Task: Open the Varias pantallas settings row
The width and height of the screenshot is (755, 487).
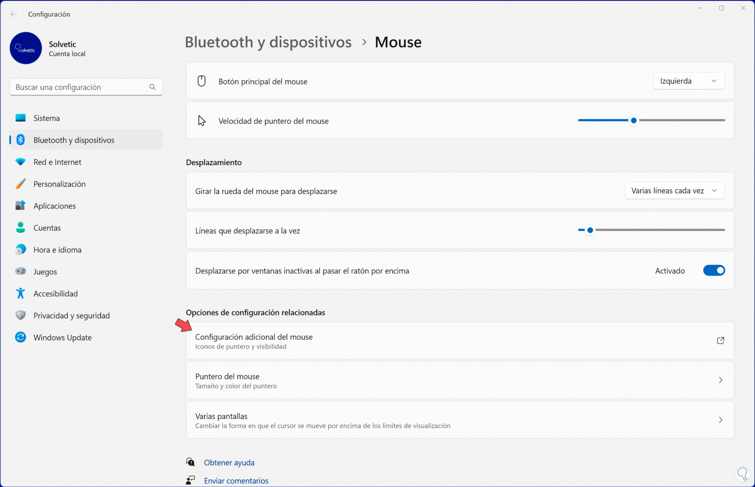Action: tap(460, 420)
